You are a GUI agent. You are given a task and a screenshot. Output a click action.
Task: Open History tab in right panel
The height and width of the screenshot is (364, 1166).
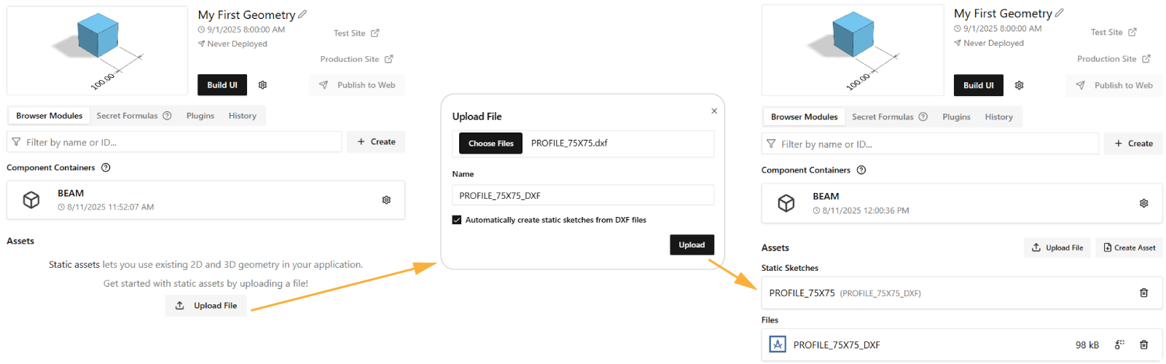point(999,117)
